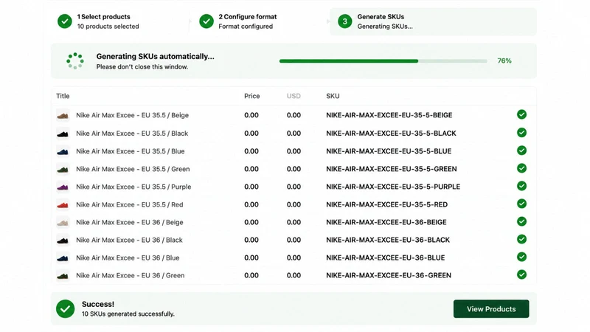Click the SKU column header
The height and width of the screenshot is (332, 590).
click(x=333, y=96)
